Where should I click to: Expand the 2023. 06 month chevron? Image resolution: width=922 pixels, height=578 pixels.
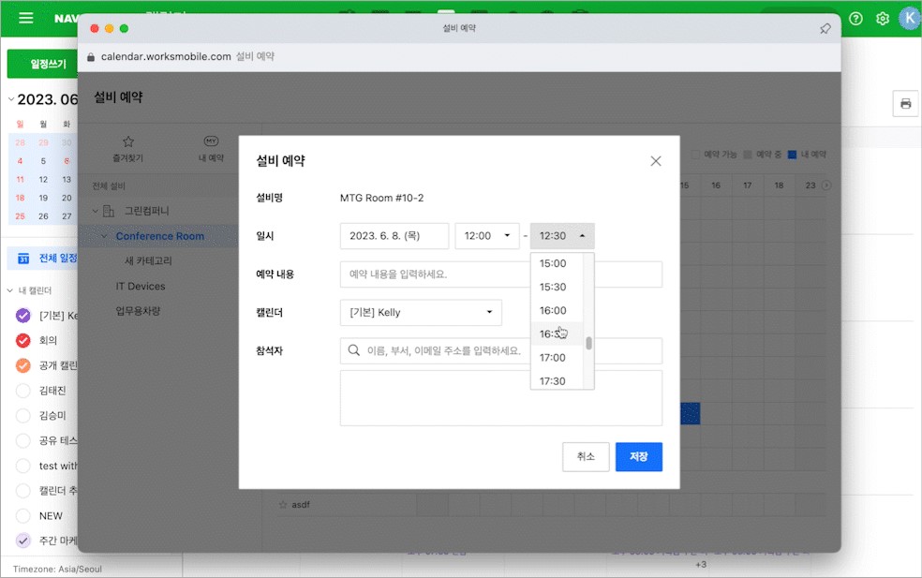click(x=11, y=99)
